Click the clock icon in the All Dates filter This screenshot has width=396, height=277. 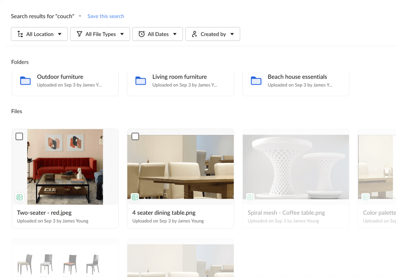(142, 34)
